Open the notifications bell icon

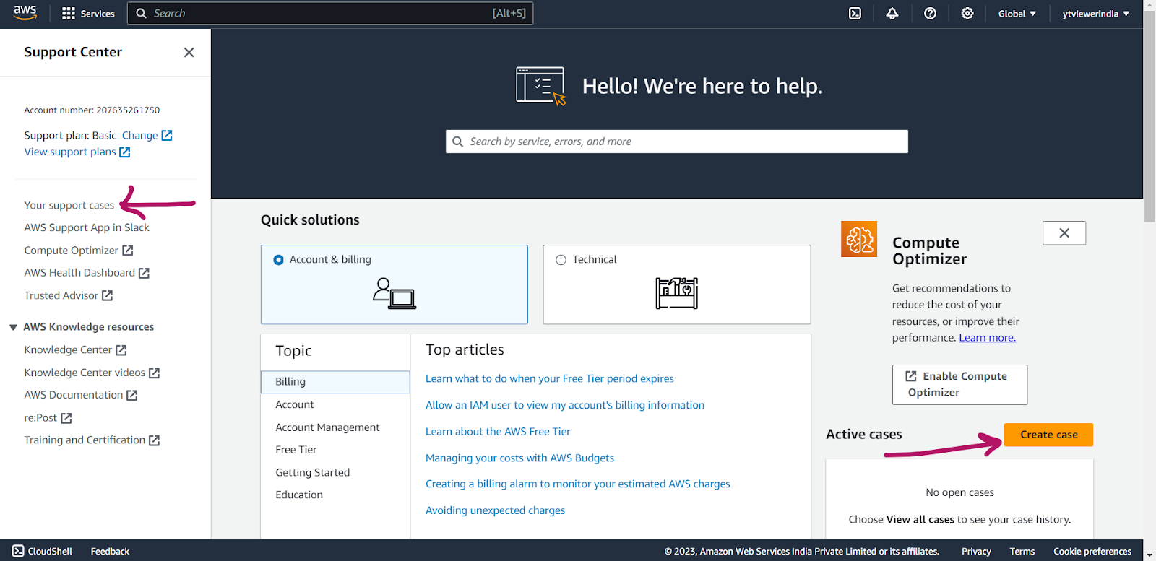pos(892,14)
